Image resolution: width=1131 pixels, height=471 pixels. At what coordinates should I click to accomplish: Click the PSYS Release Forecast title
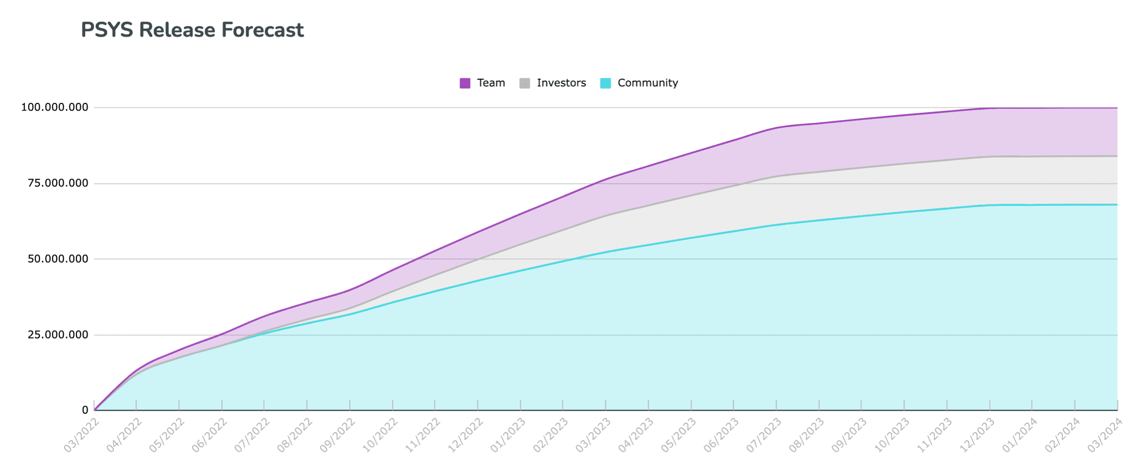point(192,30)
